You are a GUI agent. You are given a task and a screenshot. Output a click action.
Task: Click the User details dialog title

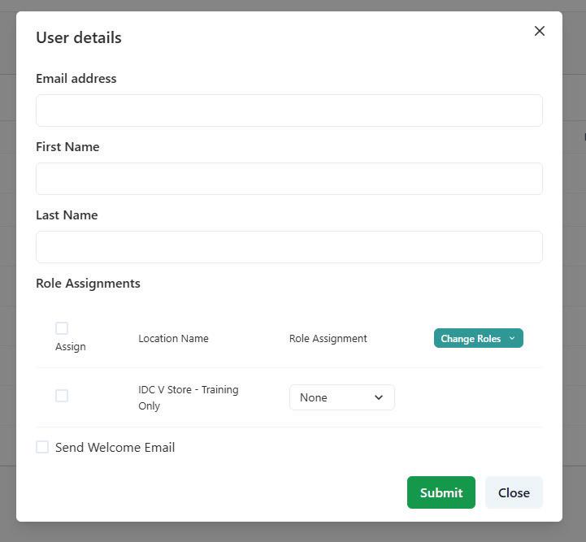[79, 37]
